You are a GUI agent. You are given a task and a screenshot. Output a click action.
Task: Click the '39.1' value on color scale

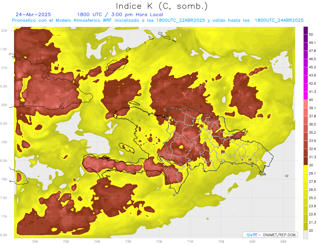(312, 108)
